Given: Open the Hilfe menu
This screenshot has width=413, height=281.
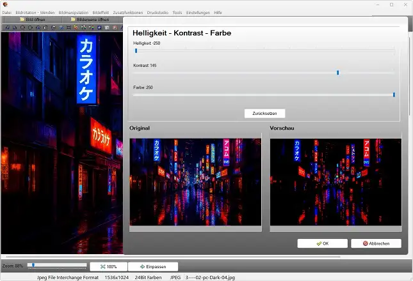Looking at the screenshot, I should (218, 12).
